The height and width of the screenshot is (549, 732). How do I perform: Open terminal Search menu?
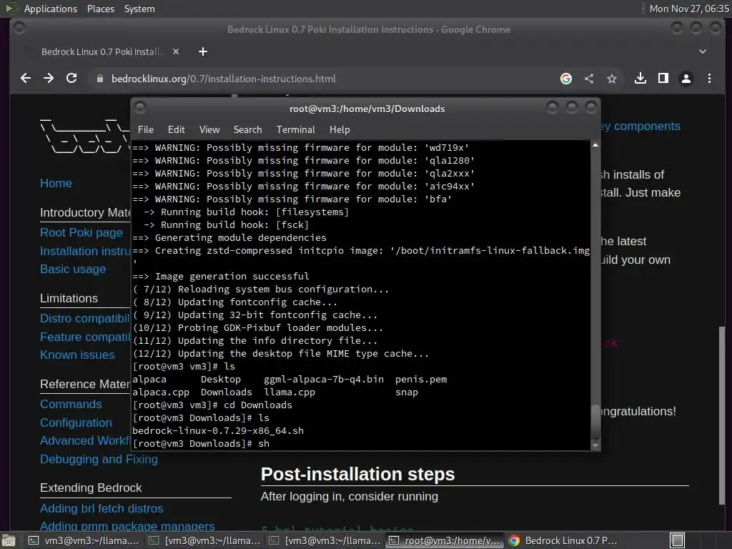(x=247, y=130)
